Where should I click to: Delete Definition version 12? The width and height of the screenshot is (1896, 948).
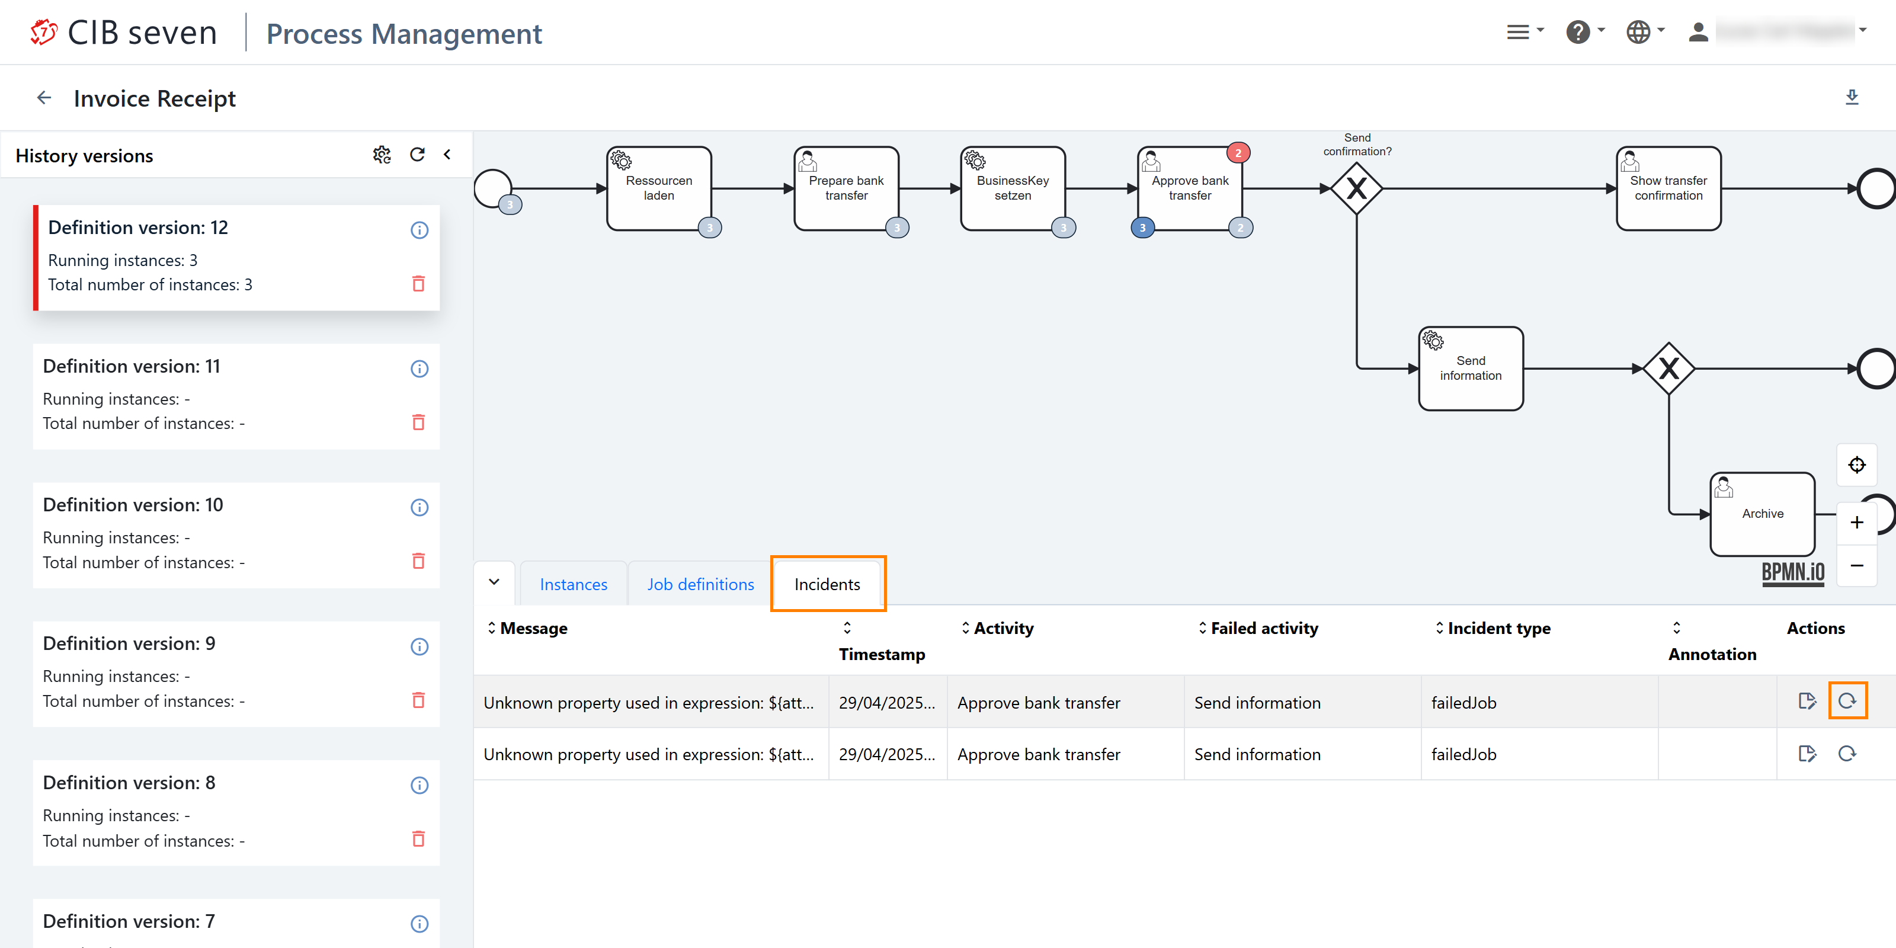tap(419, 283)
